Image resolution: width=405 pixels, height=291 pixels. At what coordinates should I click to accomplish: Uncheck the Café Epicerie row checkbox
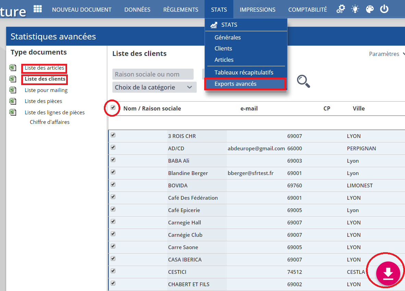[113, 209]
